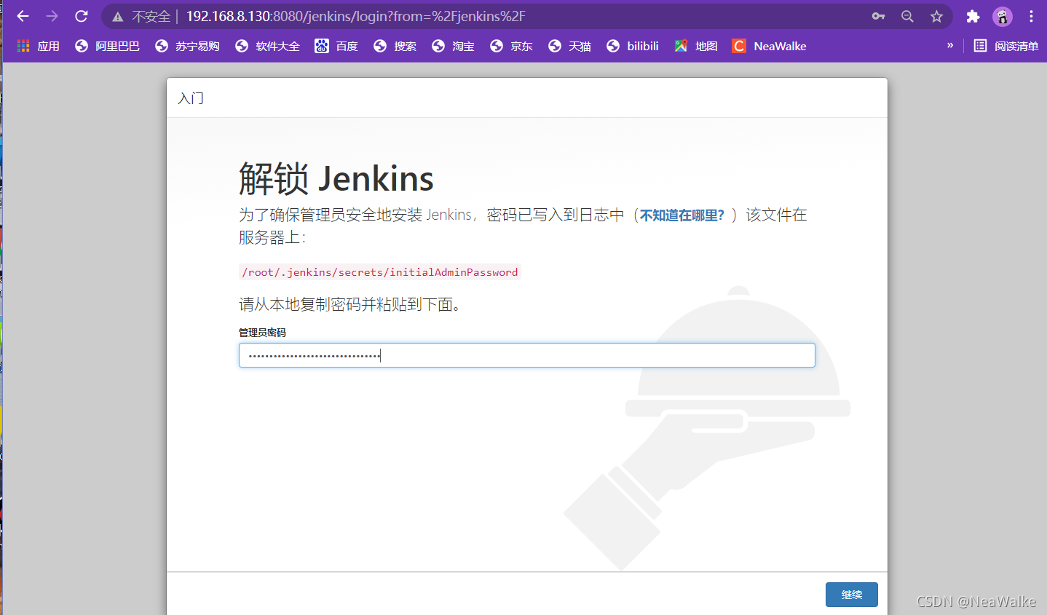This screenshot has width=1047, height=615.
Task: Click the 解锁 Jenkins heading
Action: pos(336,179)
